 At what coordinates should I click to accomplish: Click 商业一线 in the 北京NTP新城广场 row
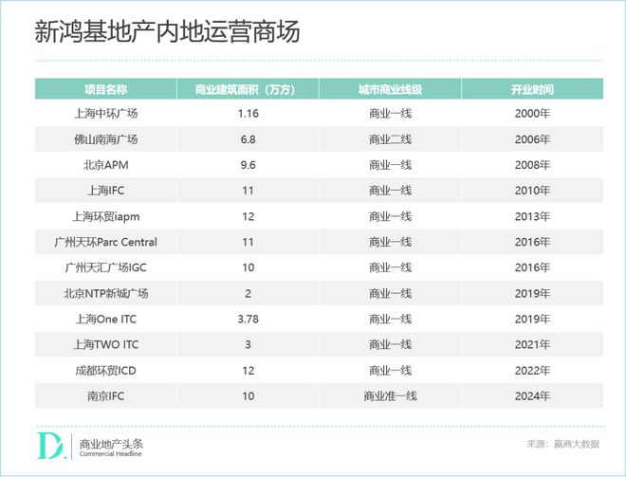[390, 293]
